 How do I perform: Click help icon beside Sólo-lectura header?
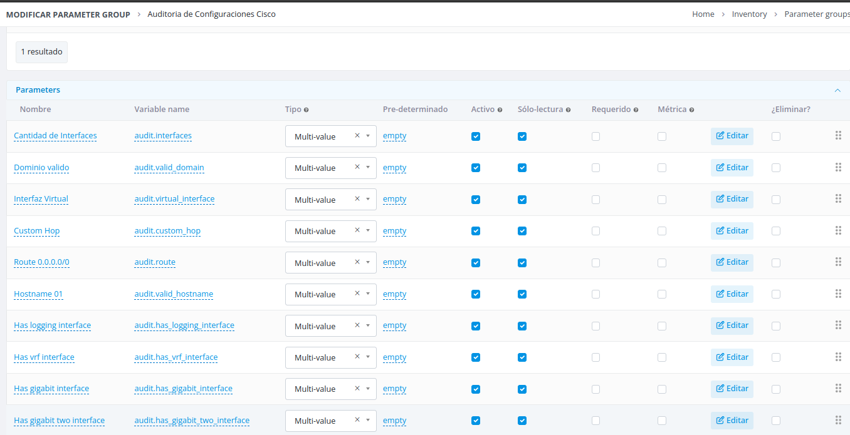point(568,110)
